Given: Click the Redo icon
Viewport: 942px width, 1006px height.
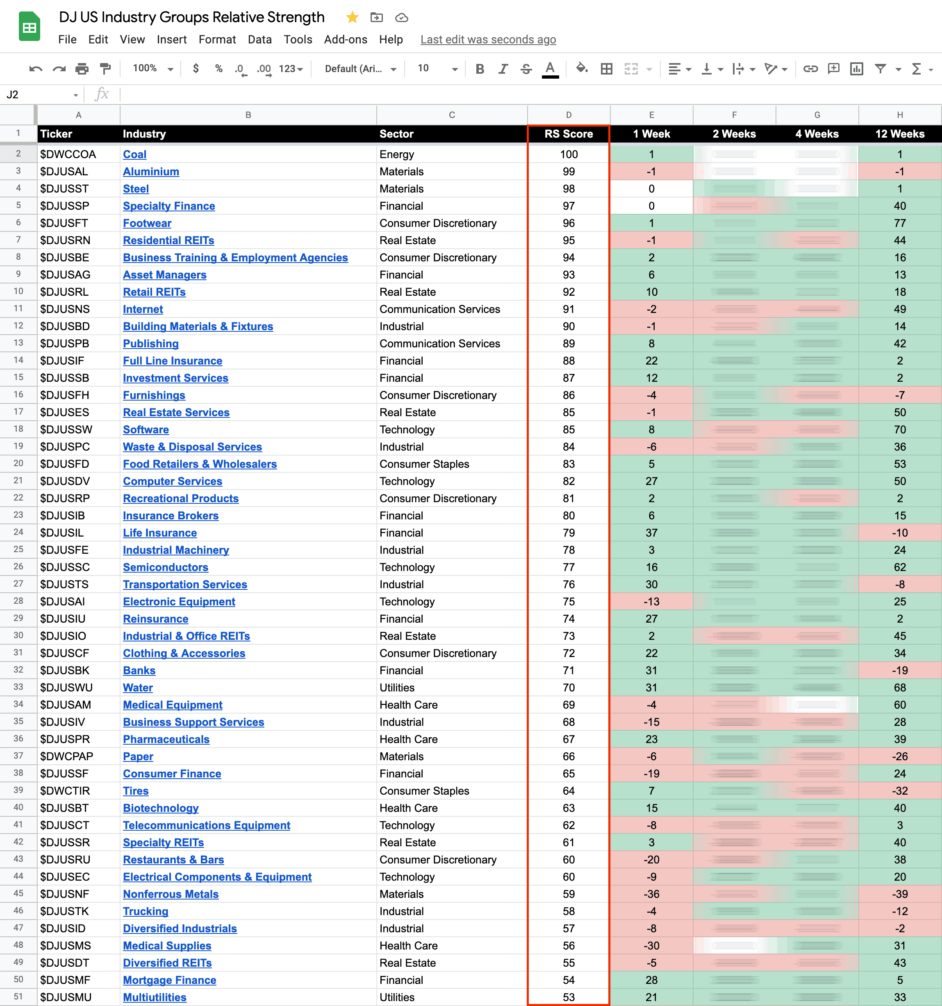Looking at the screenshot, I should [x=59, y=69].
